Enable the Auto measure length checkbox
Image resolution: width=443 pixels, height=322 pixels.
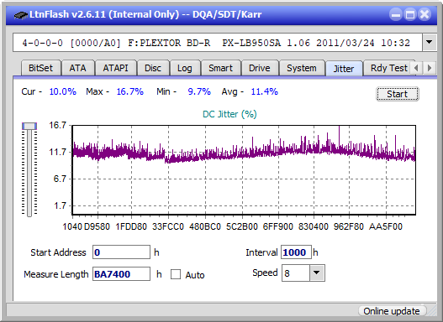pyautogui.click(x=176, y=274)
